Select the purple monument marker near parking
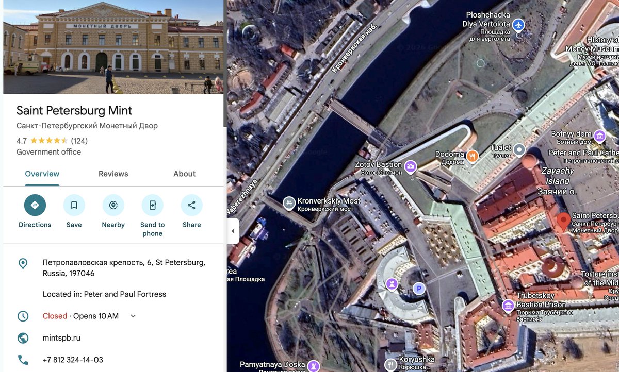This screenshot has width=619, height=372. pyautogui.click(x=392, y=284)
